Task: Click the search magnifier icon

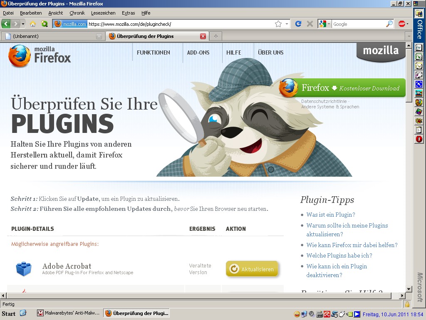Action: (389, 24)
